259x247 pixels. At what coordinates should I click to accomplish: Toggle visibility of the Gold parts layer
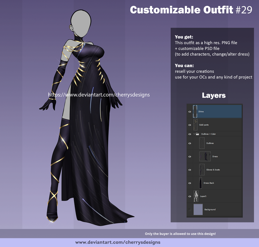point(190,125)
